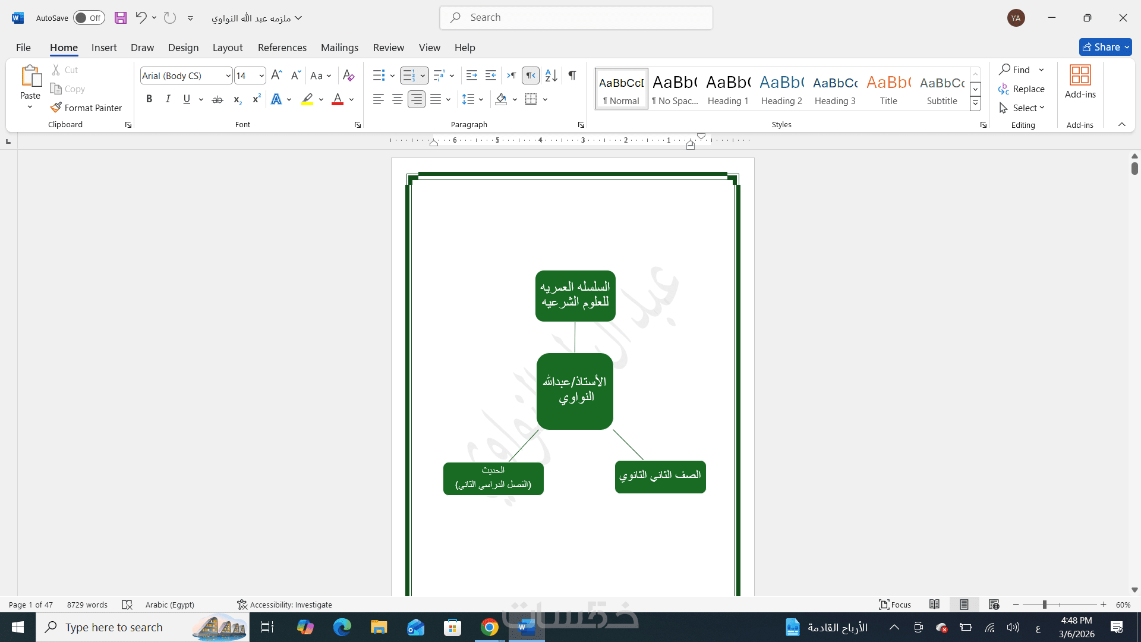Toggle AutoSave switch on
Image resolution: width=1141 pixels, height=642 pixels.
pyautogui.click(x=89, y=18)
